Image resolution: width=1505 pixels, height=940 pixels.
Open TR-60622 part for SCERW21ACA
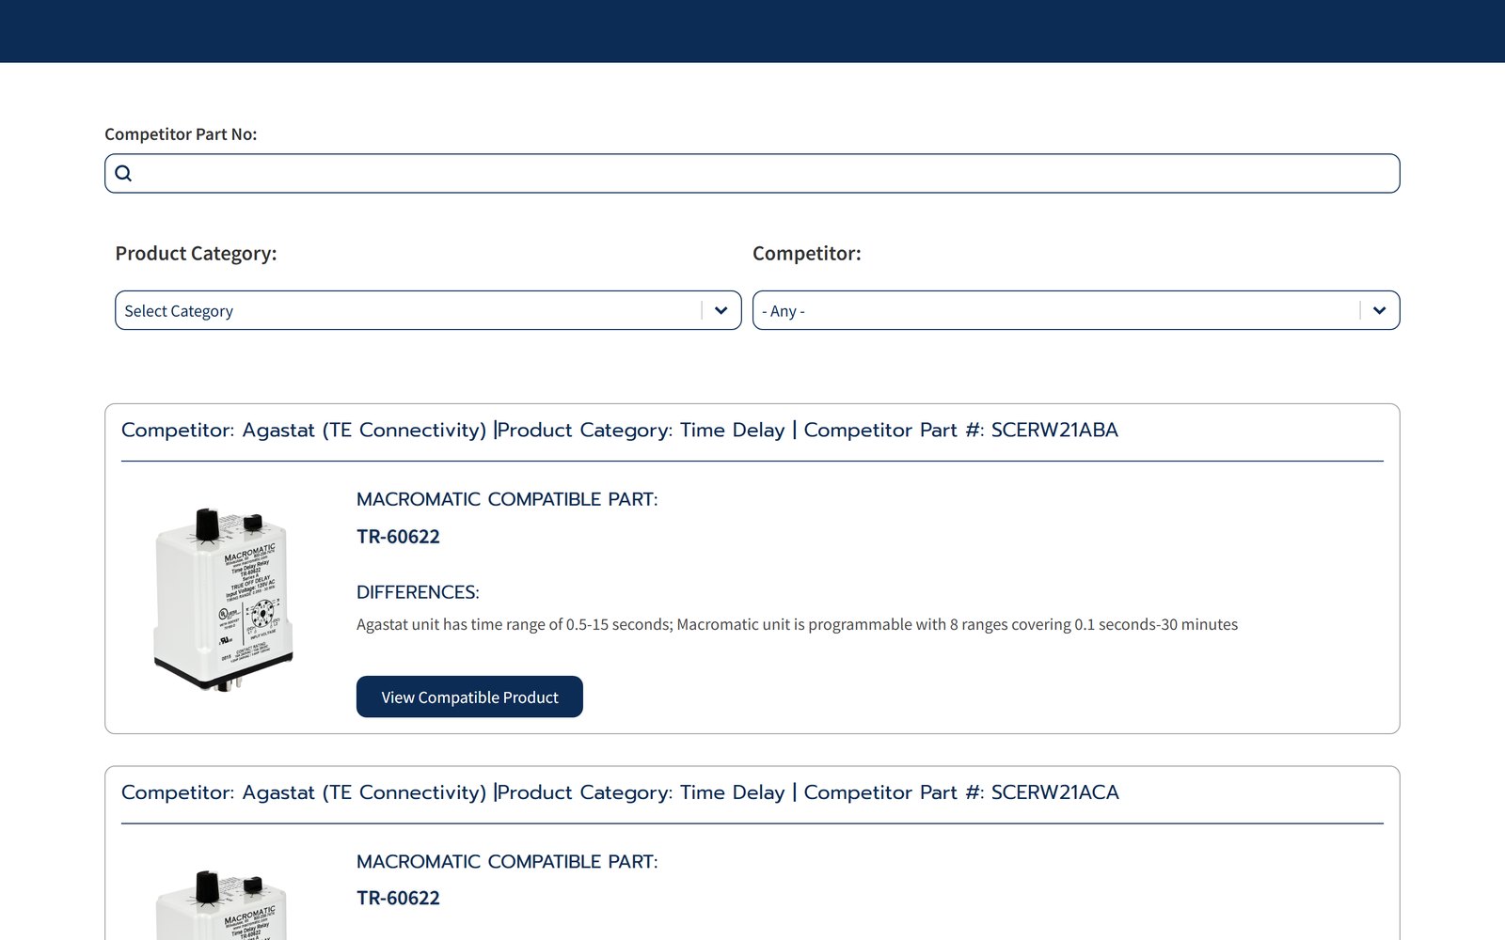point(398,898)
